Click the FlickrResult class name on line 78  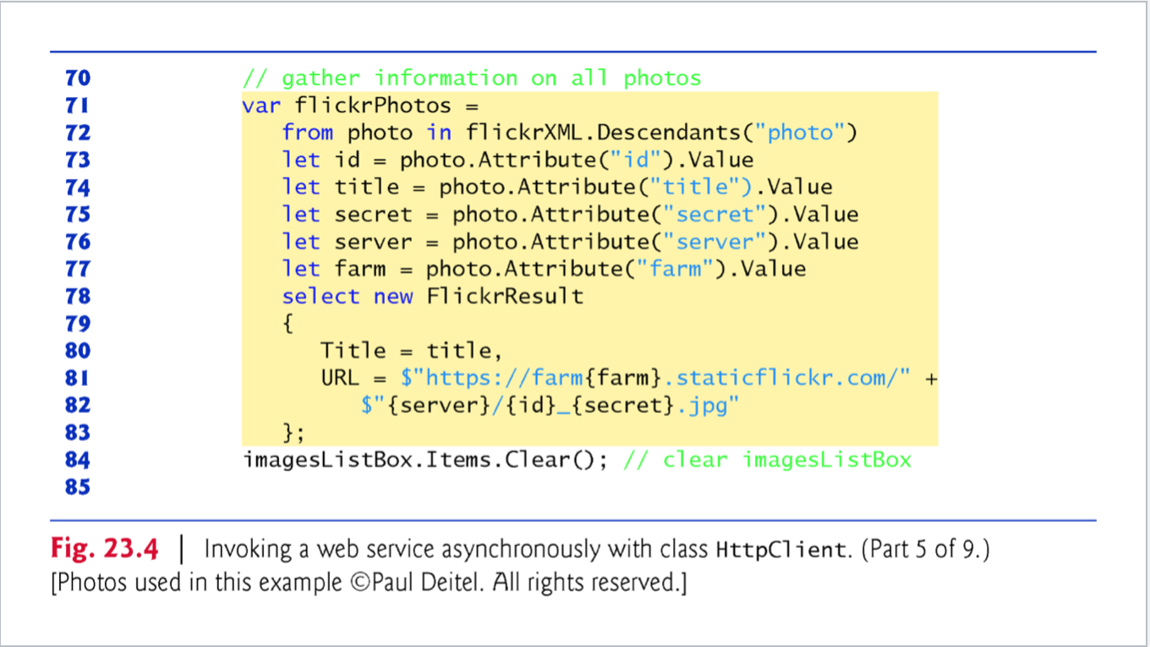point(507,296)
